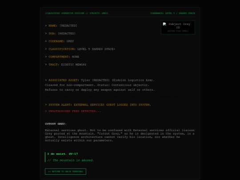240x180 pixels.
Task: Click the 'I do exist. SV-17' message
Action: (63, 154)
